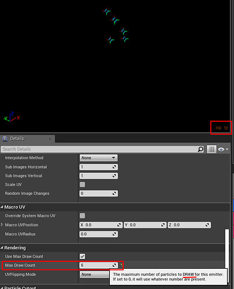234x289 pixels.
Task: Reset Max Draw Count to default
Action: [x=121, y=265]
